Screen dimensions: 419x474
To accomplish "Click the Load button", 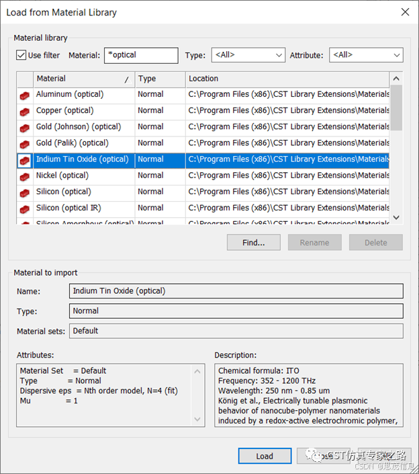I will tap(265, 456).
